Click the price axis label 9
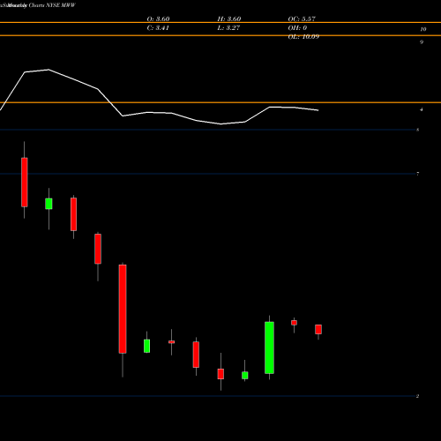The width and height of the screenshot is (441, 441). point(422,42)
